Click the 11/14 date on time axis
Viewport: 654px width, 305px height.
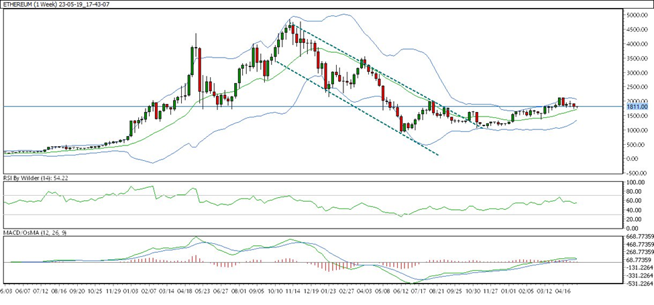pyautogui.click(x=294, y=293)
